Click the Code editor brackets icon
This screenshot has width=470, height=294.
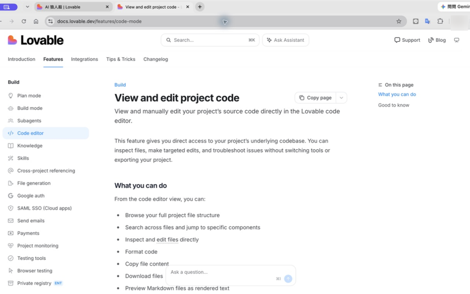pyautogui.click(x=11, y=133)
